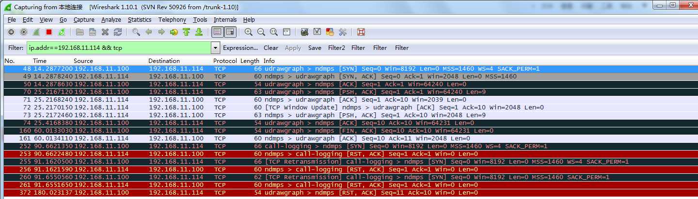Toggle auto scroll during live capture
The image size is (698, 199).
pyautogui.click(x=230, y=32)
